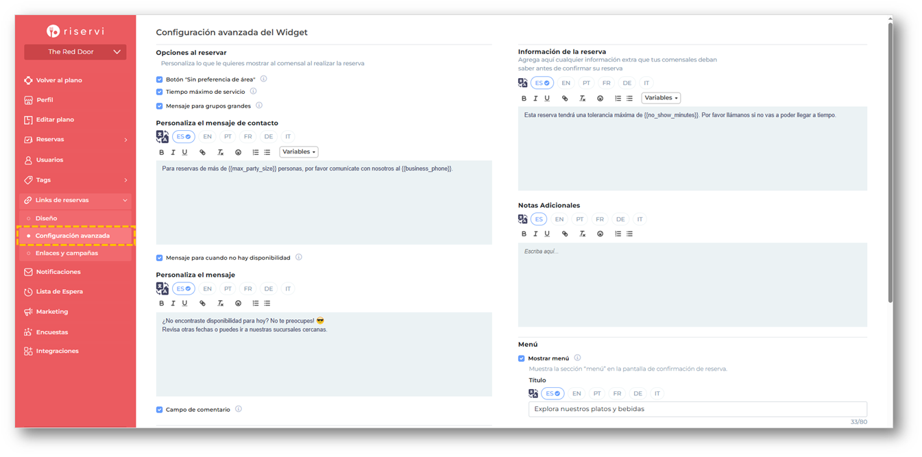Click the menu Título input field

pos(698,409)
